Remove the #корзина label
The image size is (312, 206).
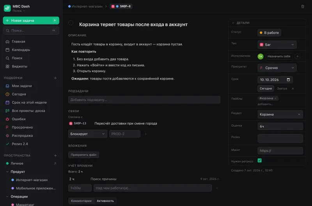point(275,99)
